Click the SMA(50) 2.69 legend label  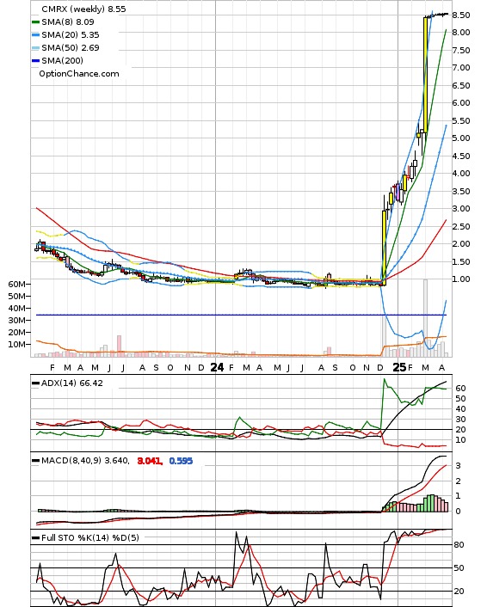[71, 47]
